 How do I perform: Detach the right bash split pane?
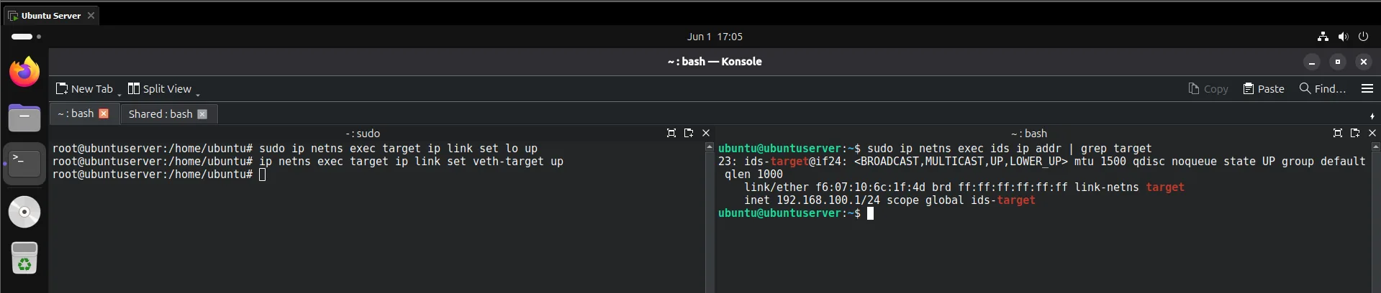click(1355, 133)
